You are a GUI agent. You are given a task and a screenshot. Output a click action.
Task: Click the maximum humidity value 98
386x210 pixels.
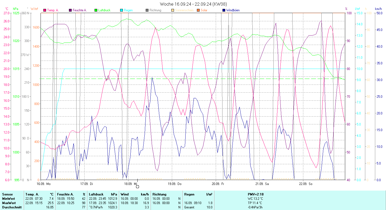pyautogui.click(x=84, y=203)
